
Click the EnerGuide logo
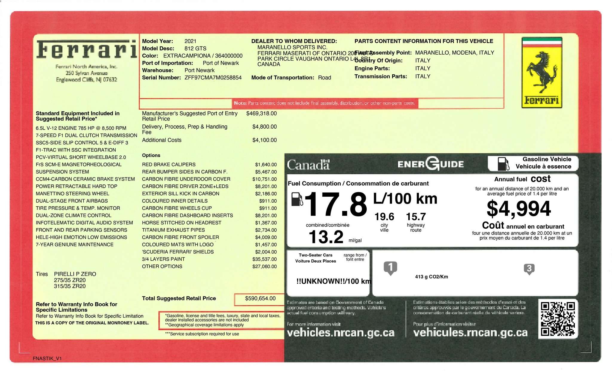pyautogui.click(x=431, y=164)
